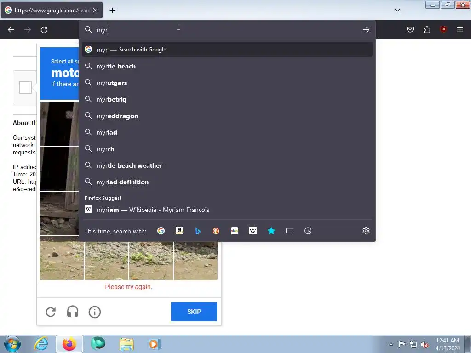Close the Google search tab
This screenshot has width=471, height=353.
[95, 10]
